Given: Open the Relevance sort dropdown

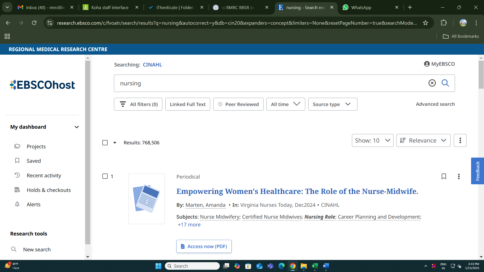Looking at the screenshot, I should click(423, 141).
